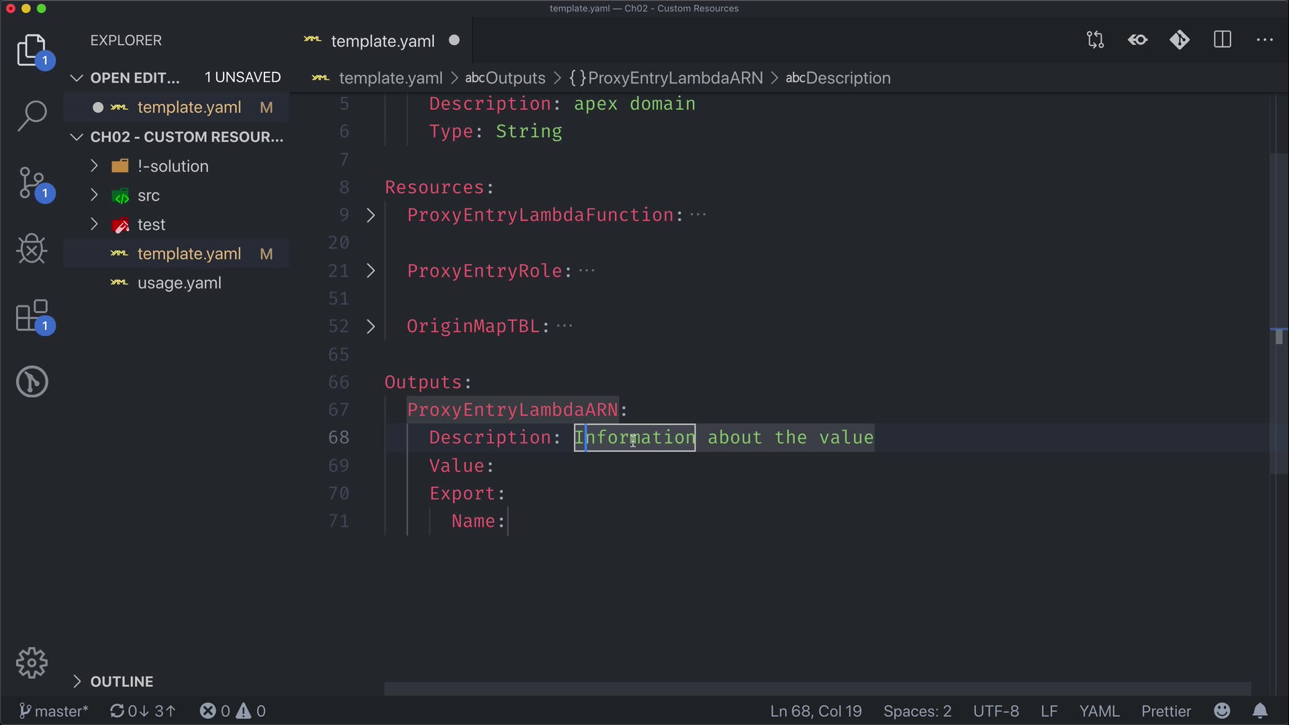Unfold the ProxyEntryRole section

pos(371,271)
